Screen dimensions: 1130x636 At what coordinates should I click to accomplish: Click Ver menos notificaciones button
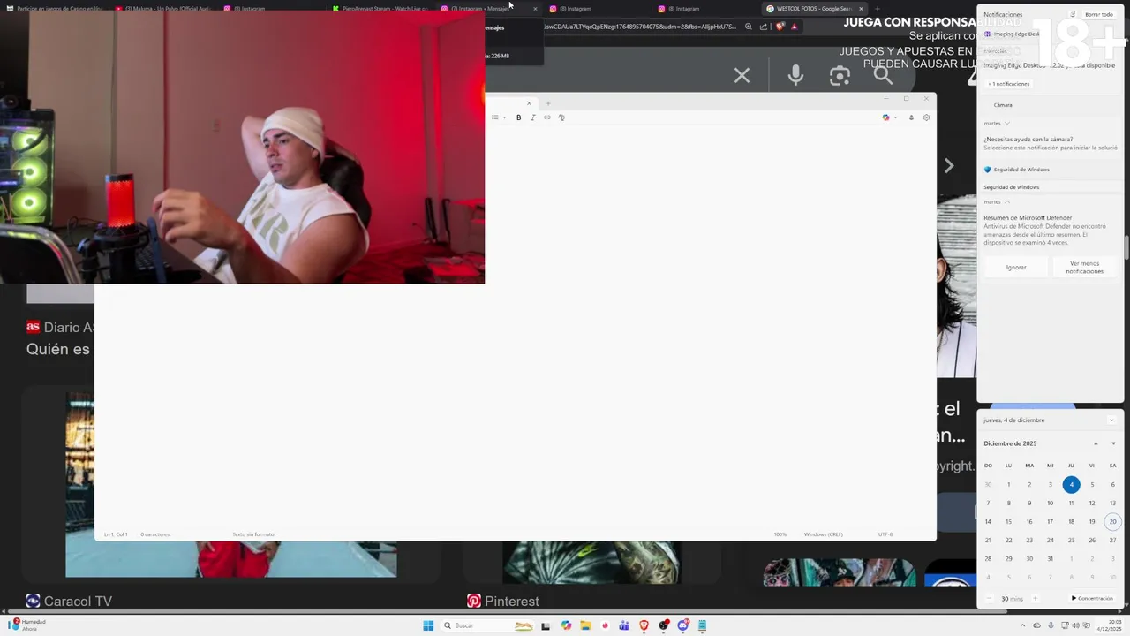pos(1085,268)
